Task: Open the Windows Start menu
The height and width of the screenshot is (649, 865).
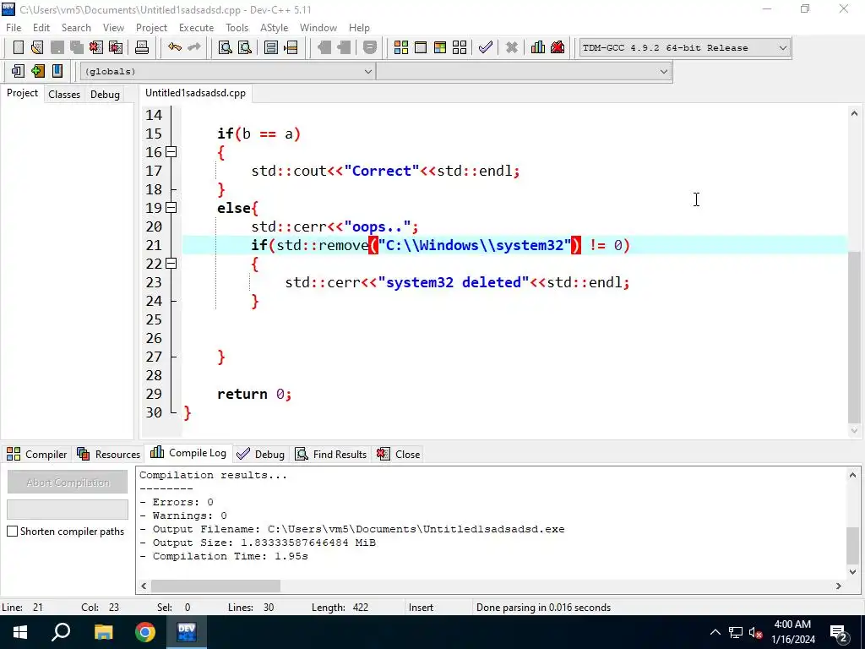Action: (20, 632)
